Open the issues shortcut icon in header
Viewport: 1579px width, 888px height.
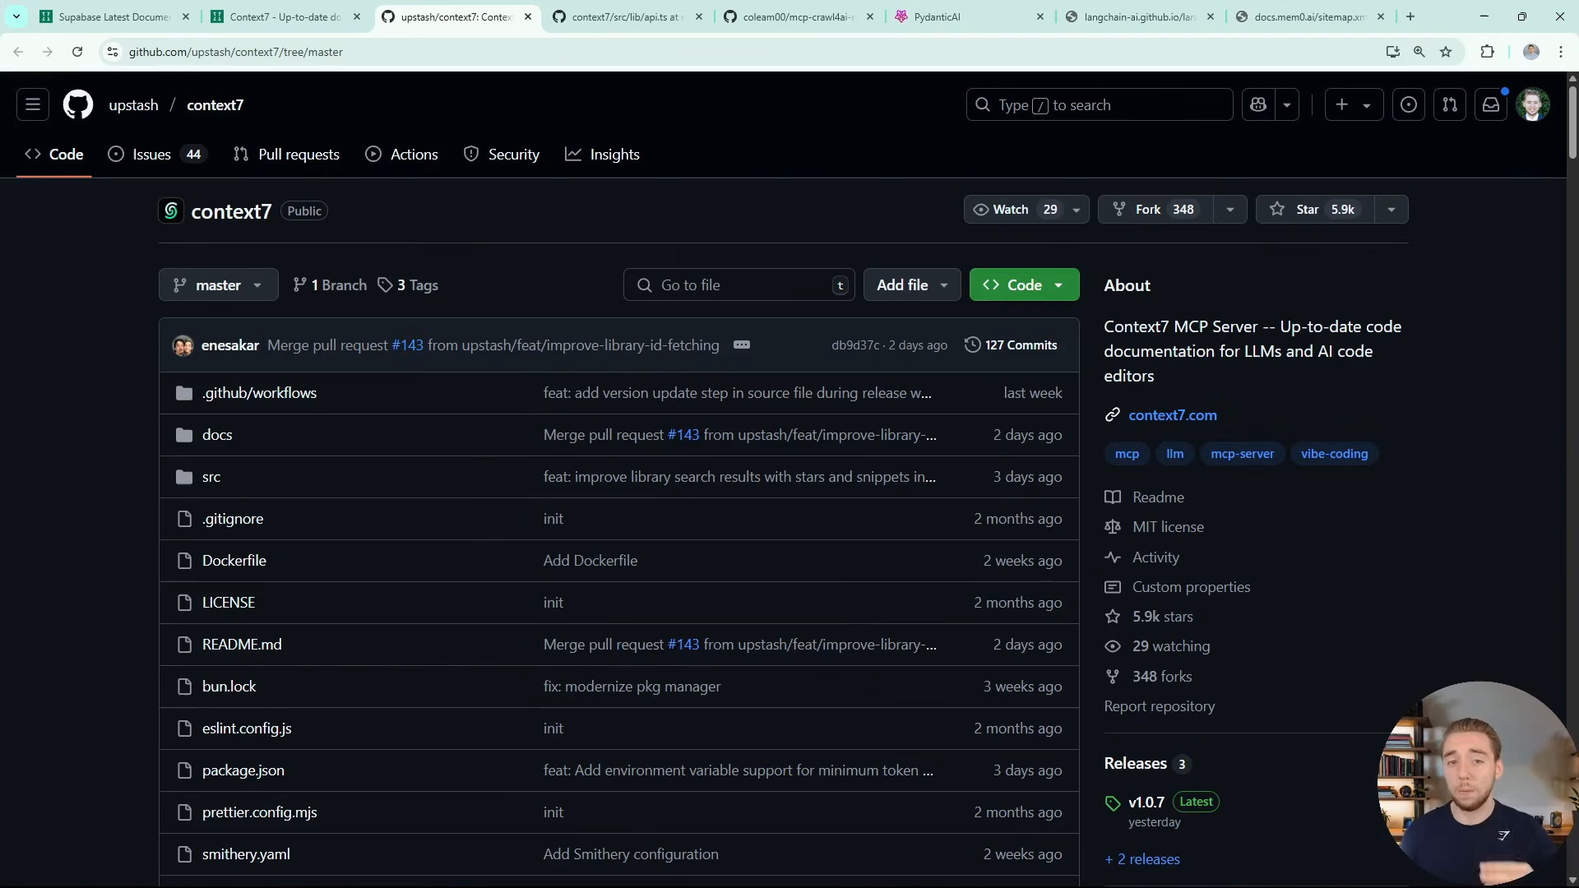[1409, 104]
